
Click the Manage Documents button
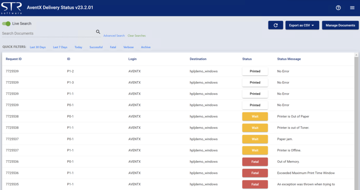pos(340,25)
